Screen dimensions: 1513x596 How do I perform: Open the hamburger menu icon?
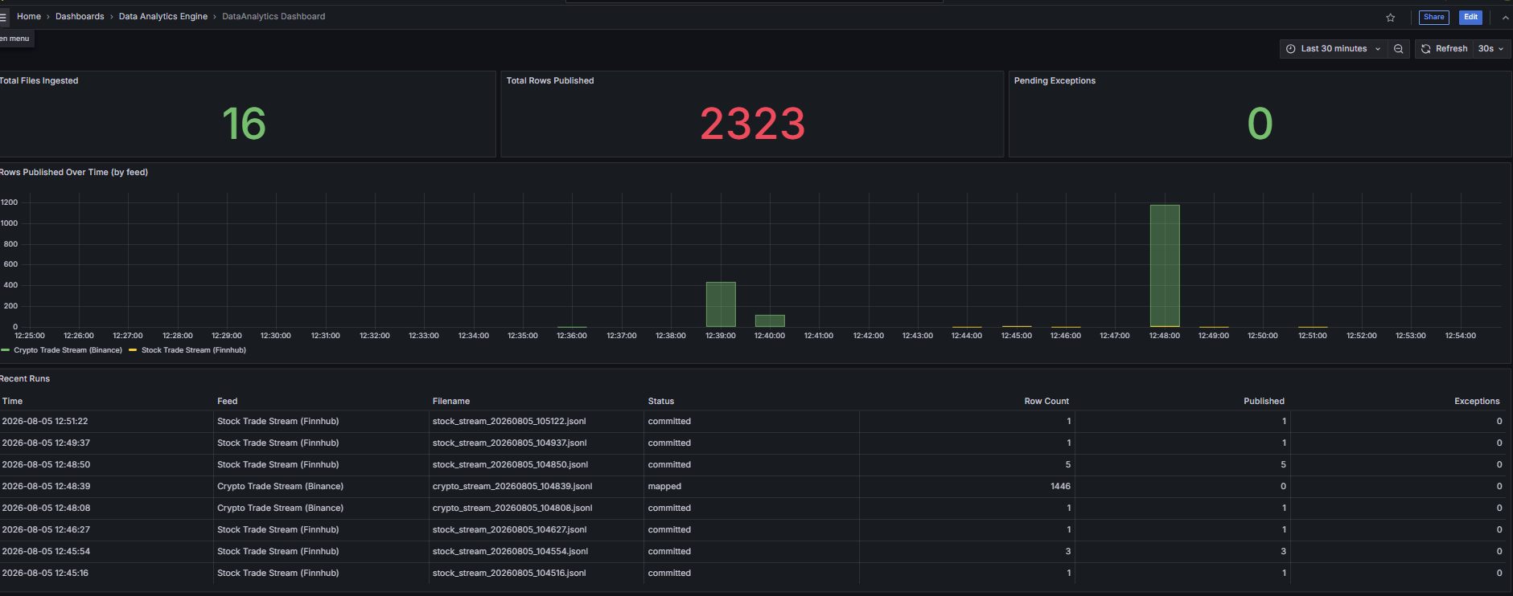click(3, 17)
